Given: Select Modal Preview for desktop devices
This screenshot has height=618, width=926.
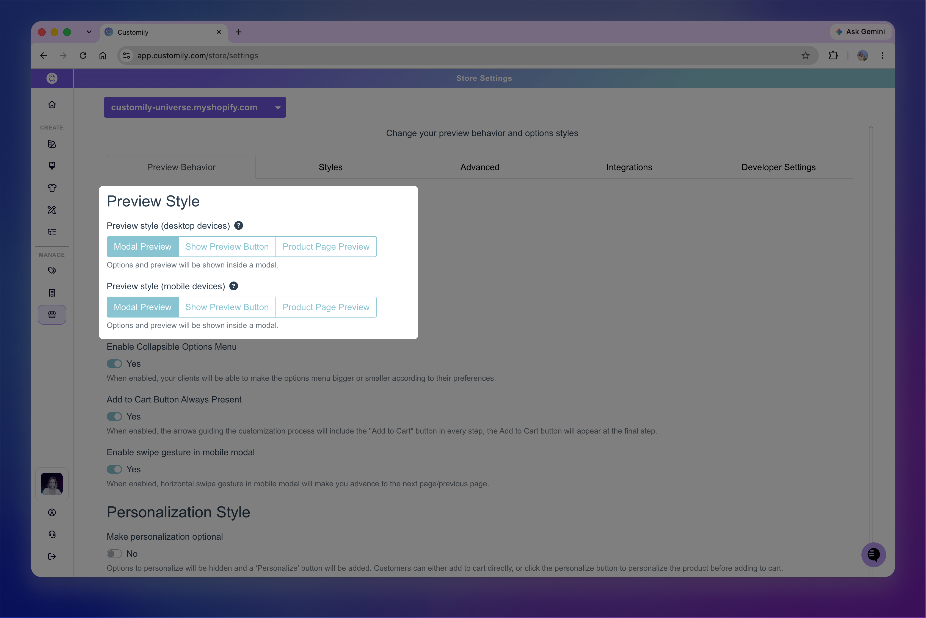Looking at the screenshot, I should 143,247.
